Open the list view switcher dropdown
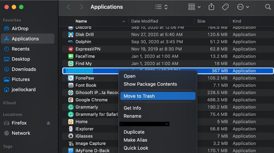Screen dimensions: 274x153 coord(161,7)
